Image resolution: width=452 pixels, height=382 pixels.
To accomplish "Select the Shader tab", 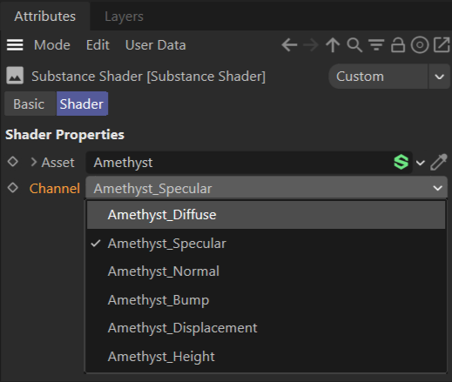I will 82,104.
